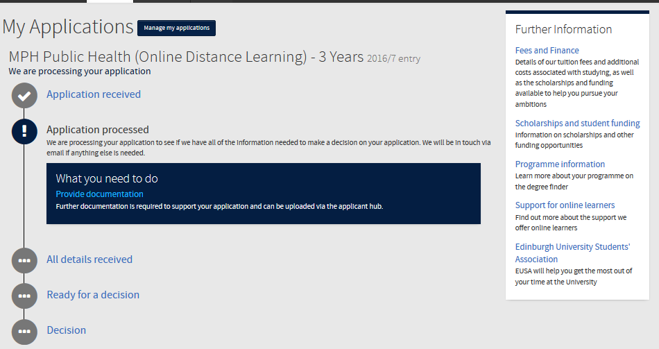
Task: Click the All details received ellipsis icon
Action: [24, 260]
